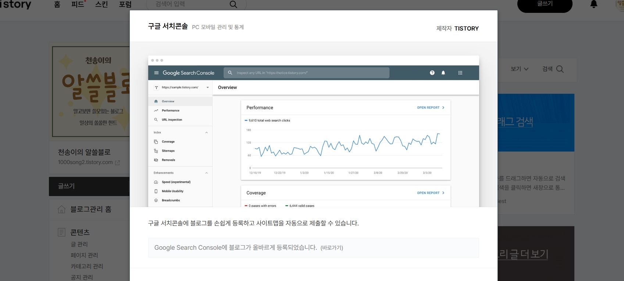The height and width of the screenshot is (281, 624).
Task: Click the black 글쓰기 button at top right
Action: [x=545, y=4]
